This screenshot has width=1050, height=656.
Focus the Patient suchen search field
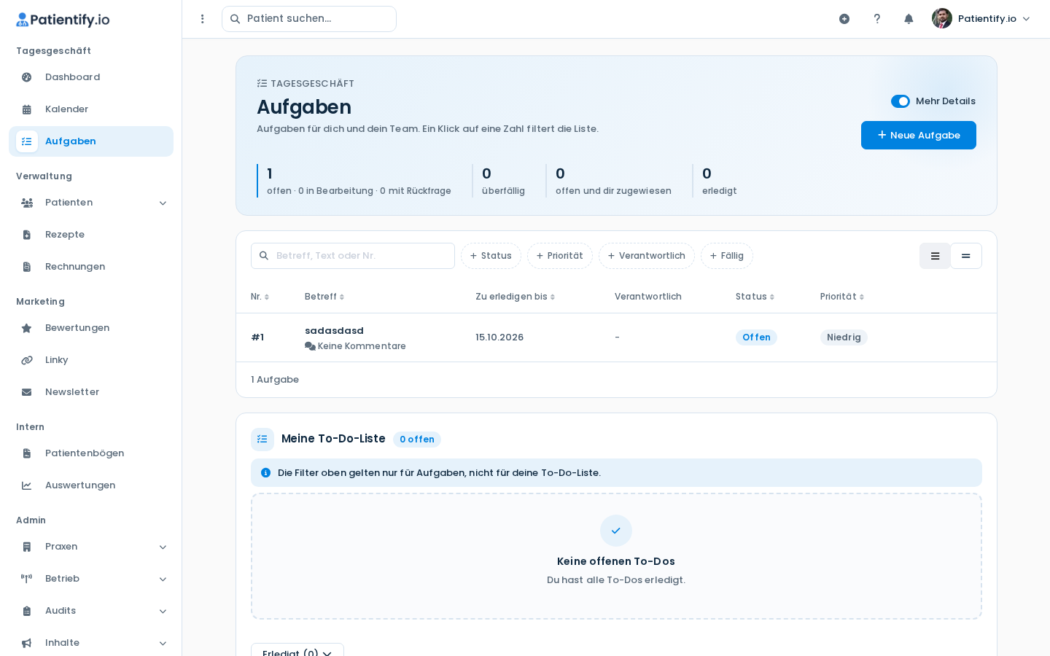pos(309,19)
